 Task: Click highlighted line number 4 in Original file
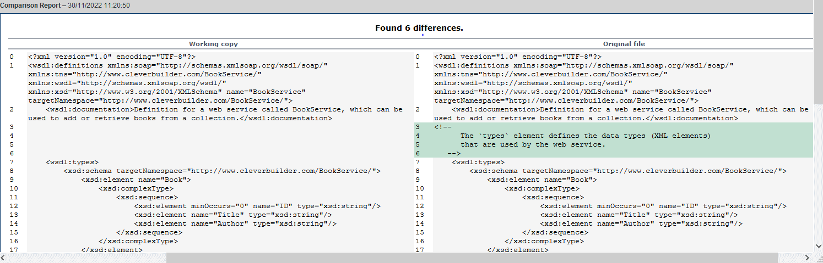pyautogui.click(x=418, y=136)
